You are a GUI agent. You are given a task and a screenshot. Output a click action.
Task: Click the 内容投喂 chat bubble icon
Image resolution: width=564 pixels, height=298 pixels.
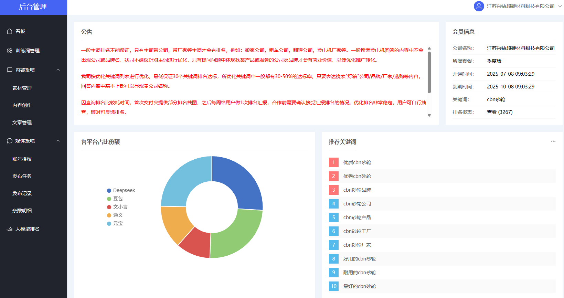pyautogui.click(x=10, y=70)
